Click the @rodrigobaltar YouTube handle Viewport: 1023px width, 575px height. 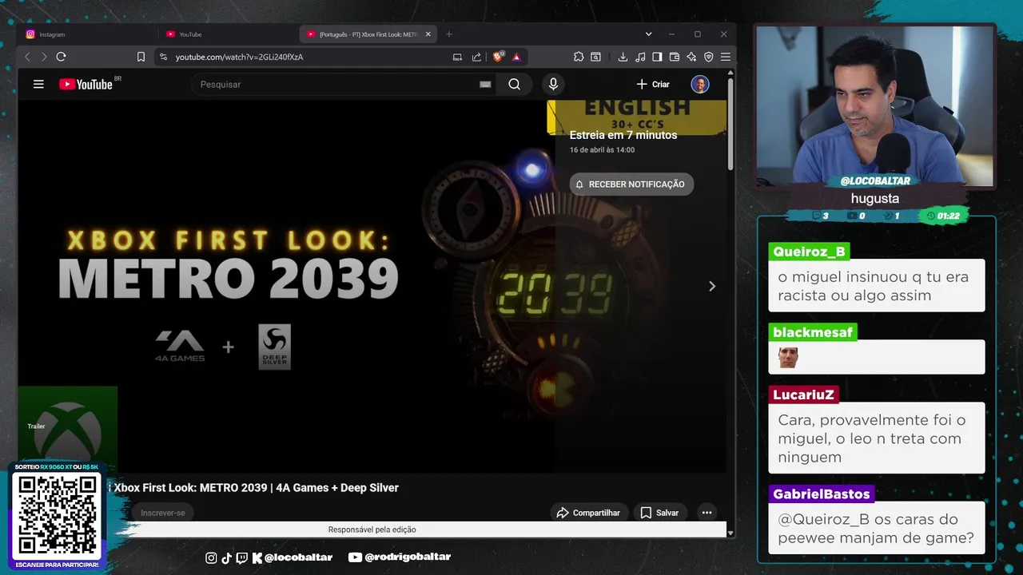pyautogui.click(x=408, y=557)
